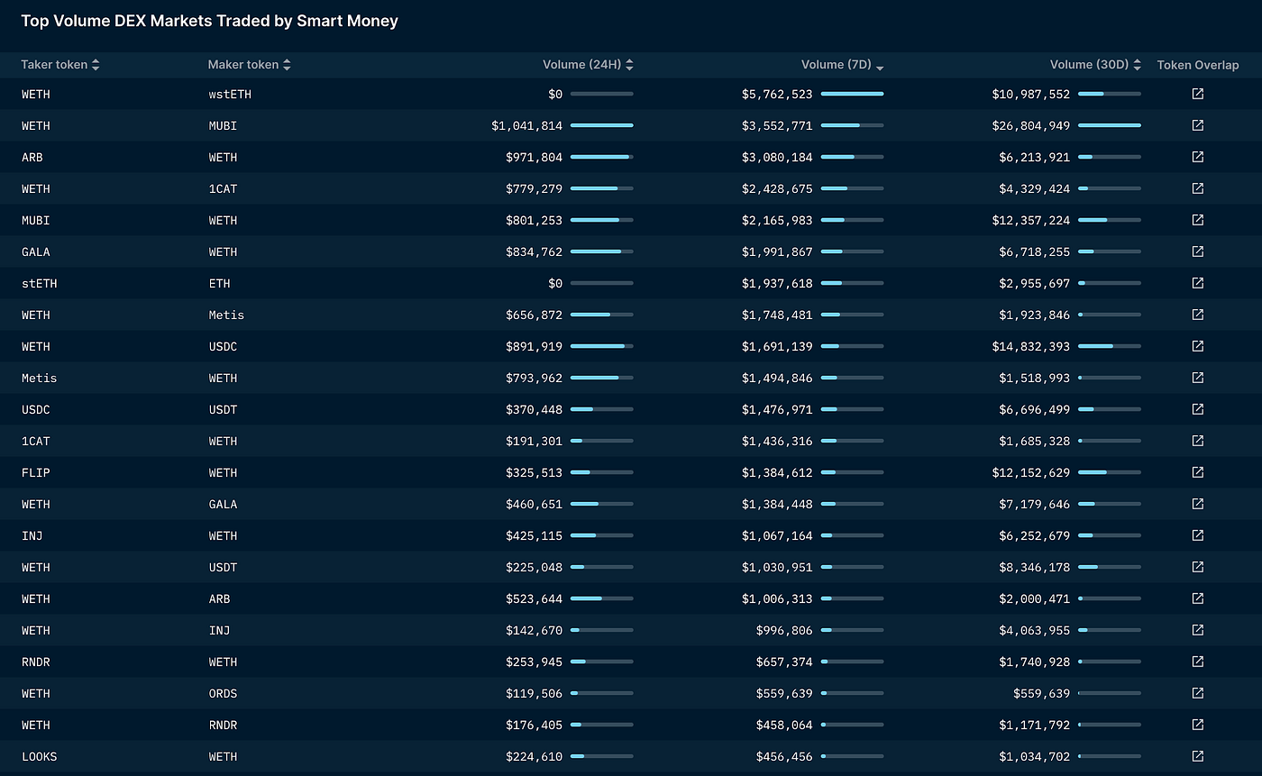The width and height of the screenshot is (1262, 776).
Task: Click the $10,987,552 30D volume value
Action: [x=1031, y=94]
